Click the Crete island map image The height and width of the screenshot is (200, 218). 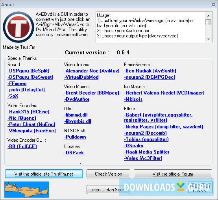point(26,189)
